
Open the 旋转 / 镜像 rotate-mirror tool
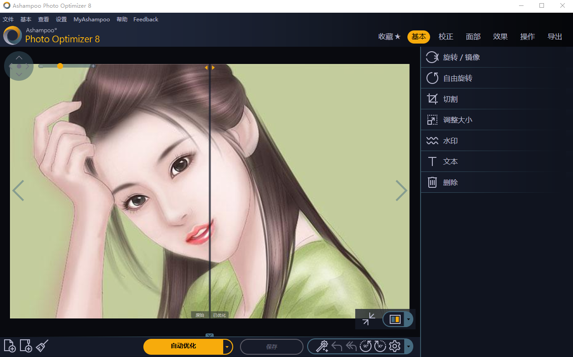click(496, 57)
